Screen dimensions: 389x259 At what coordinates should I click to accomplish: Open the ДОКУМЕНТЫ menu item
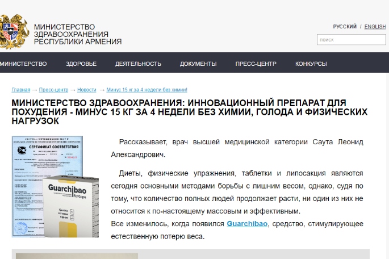coord(198,64)
